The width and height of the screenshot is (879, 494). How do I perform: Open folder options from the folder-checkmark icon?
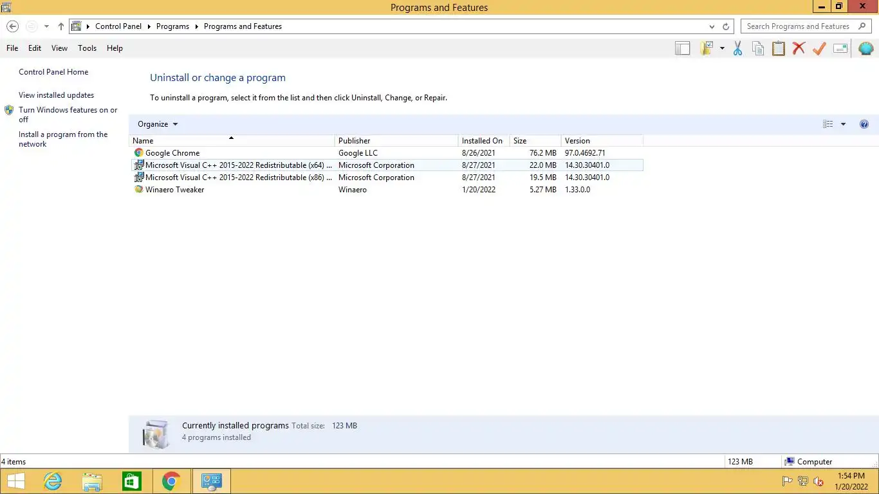(707, 48)
